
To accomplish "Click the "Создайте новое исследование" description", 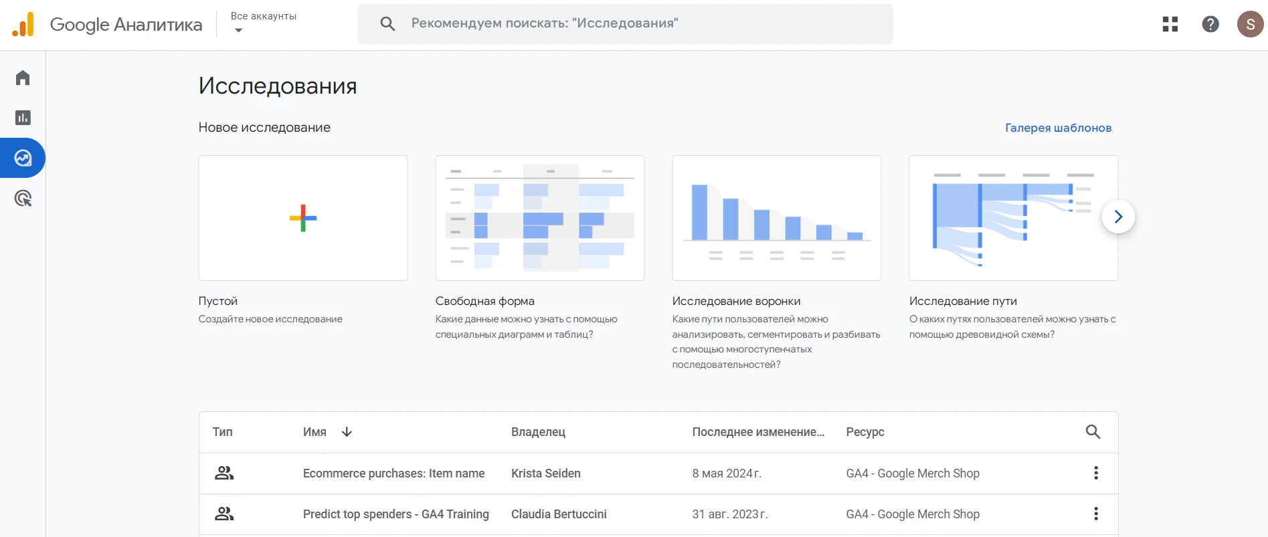I will pos(270,319).
